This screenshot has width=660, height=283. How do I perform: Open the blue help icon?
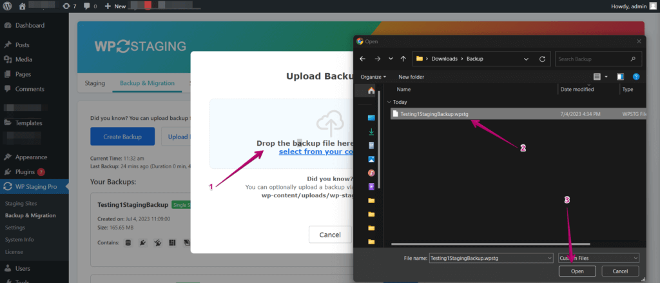tap(636, 77)
